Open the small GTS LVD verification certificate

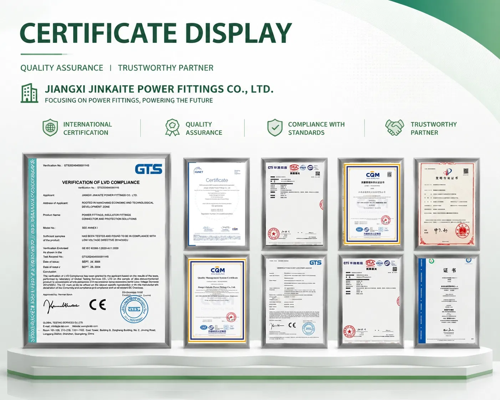pyautogui.click(x=294, y=301)
